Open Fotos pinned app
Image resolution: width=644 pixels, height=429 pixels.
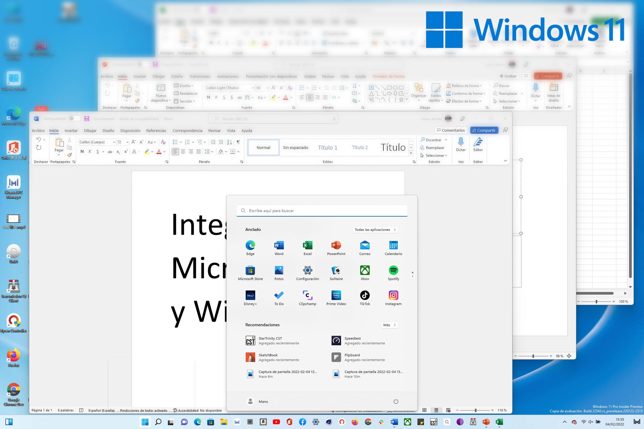[279, 273]
